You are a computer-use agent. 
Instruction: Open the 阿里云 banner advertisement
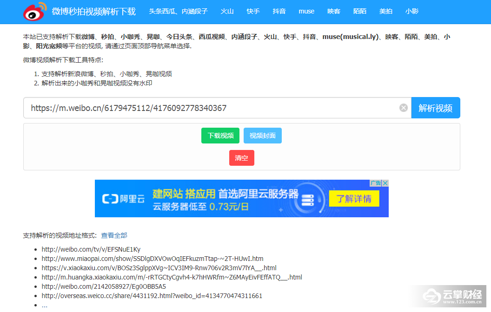pos(241,199)
